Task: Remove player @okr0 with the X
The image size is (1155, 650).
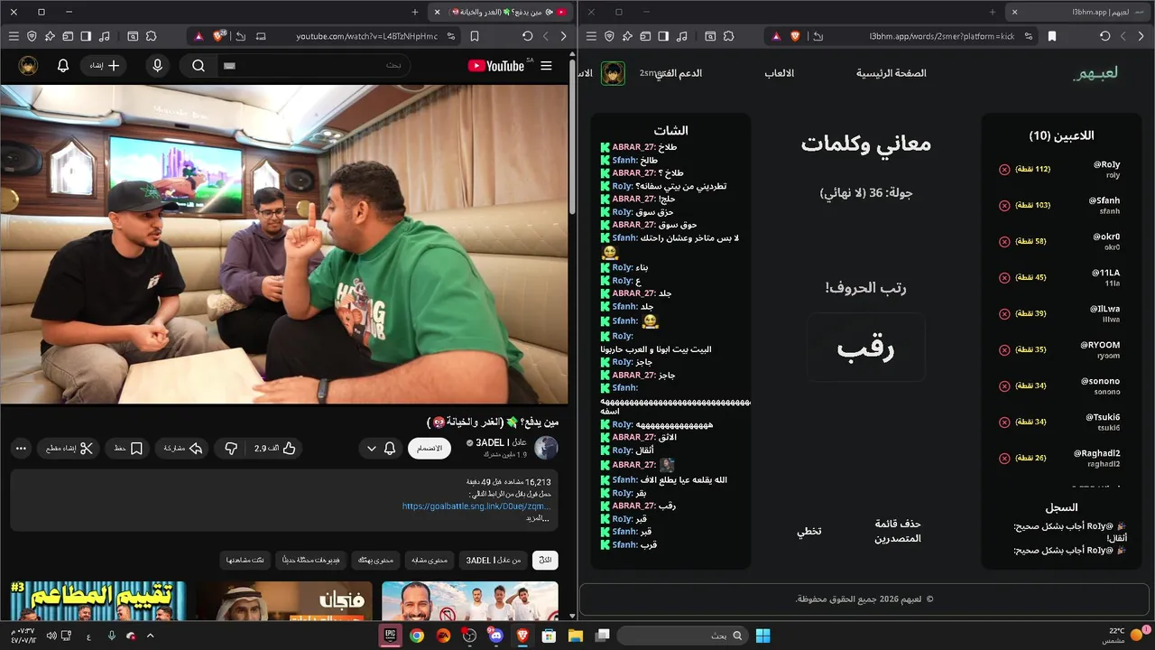Action: click(1004, 242)
